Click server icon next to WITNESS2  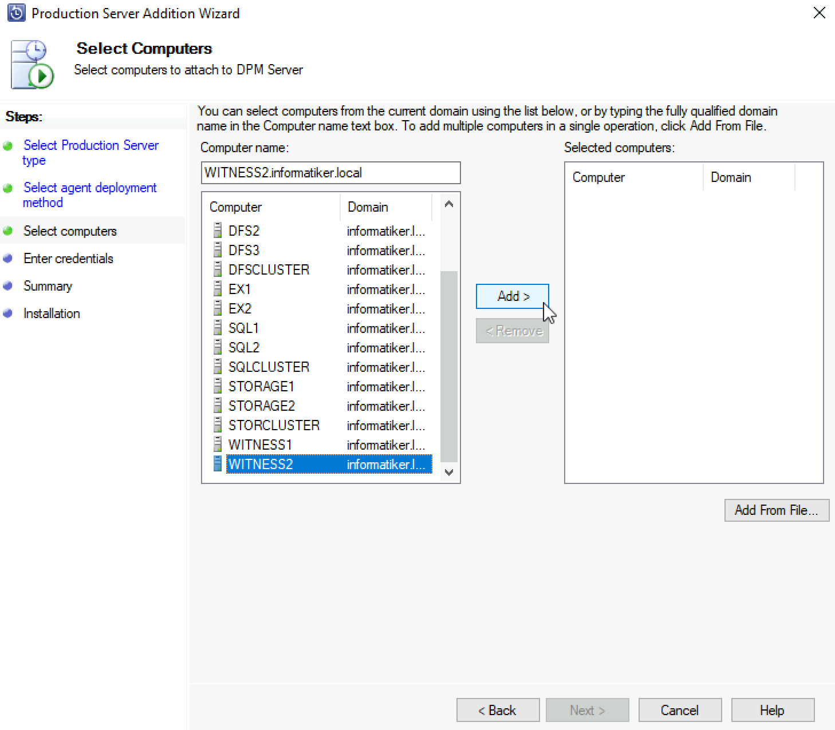point(218,464)
